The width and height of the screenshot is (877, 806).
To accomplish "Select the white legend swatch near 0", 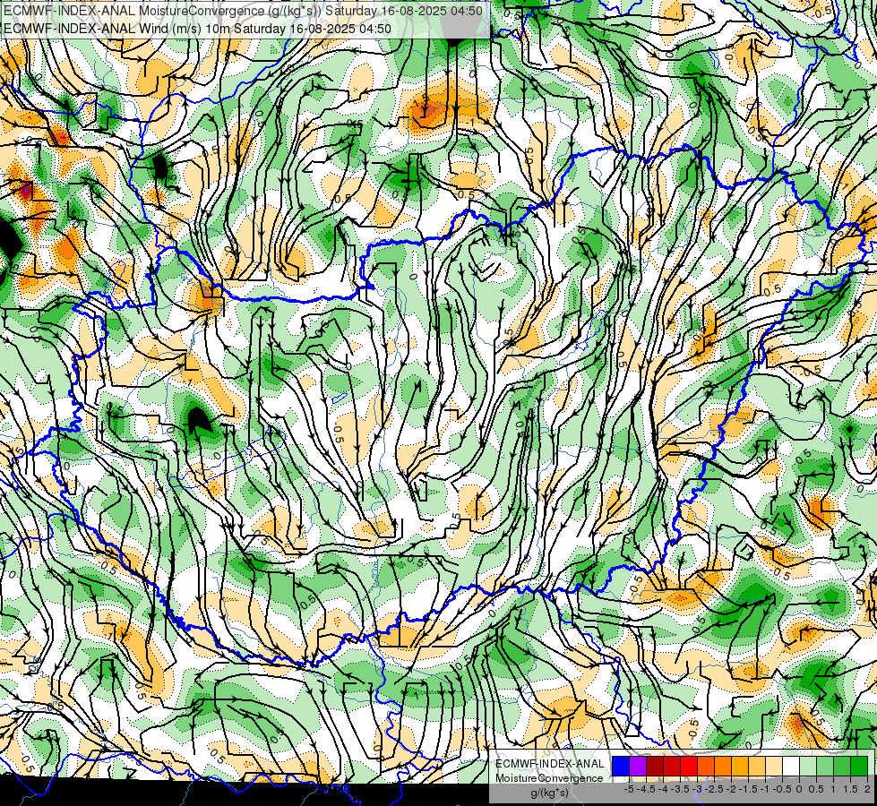I will [x=791, y=767].
